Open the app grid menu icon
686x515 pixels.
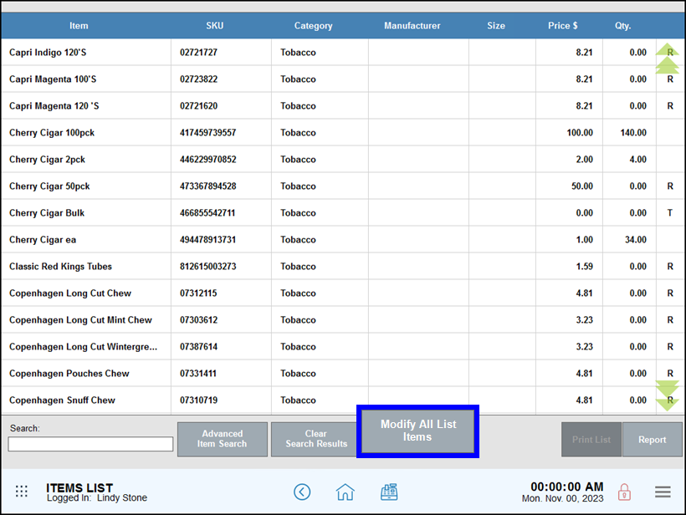[x=22, y=492]
